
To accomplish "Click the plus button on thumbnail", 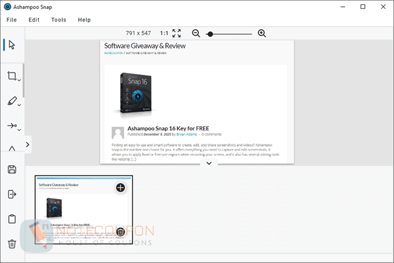I will pos(120,187).
